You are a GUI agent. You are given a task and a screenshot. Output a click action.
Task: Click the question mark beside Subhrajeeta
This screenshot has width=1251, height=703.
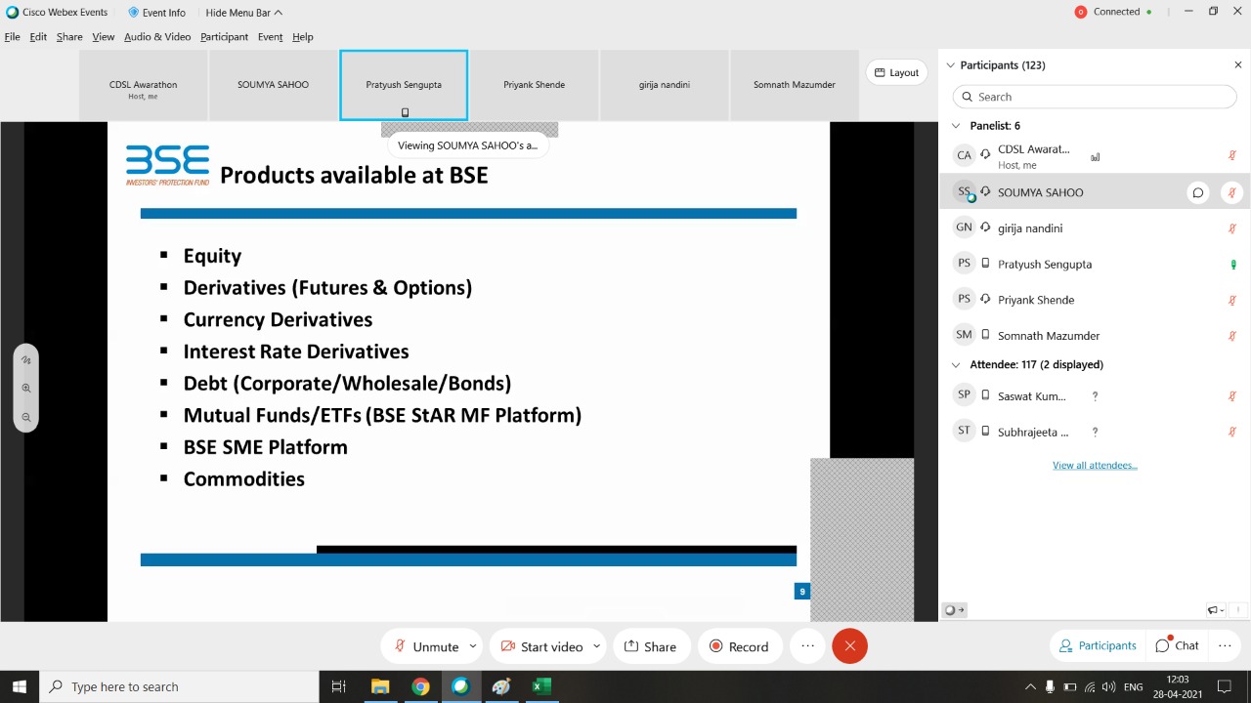tap(1095, 432)
